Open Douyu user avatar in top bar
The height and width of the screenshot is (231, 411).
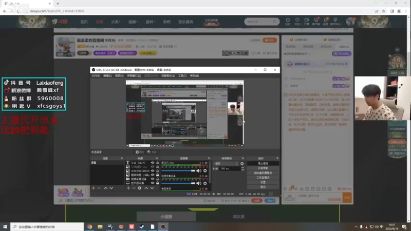(x=350, y=22)
